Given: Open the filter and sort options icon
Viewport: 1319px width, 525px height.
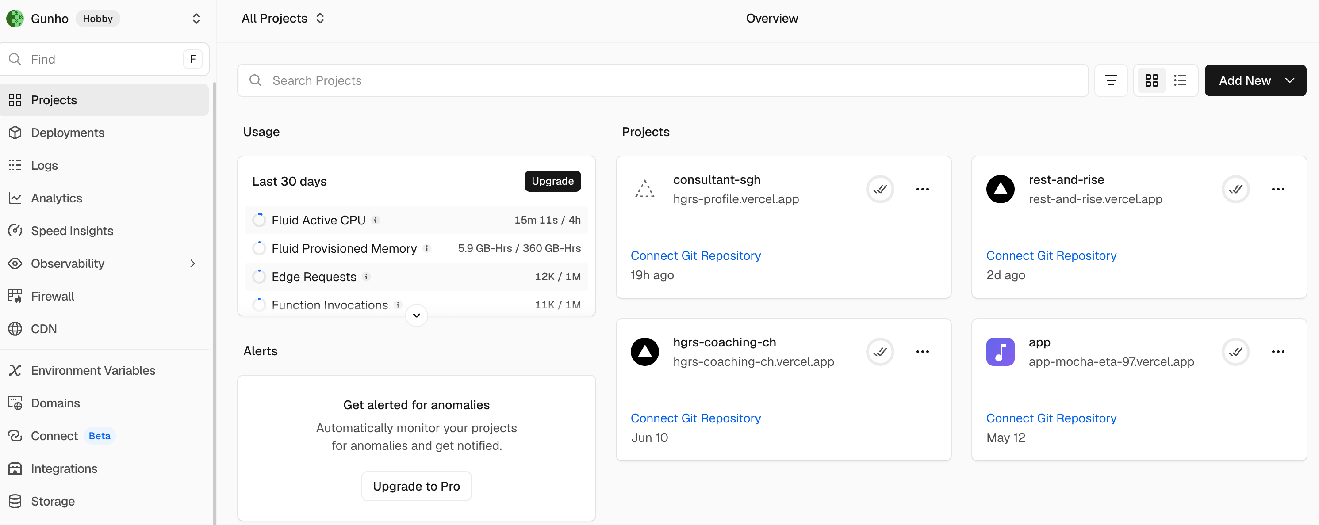Looking at the screenshot, I should click(x=1111, y=80).
